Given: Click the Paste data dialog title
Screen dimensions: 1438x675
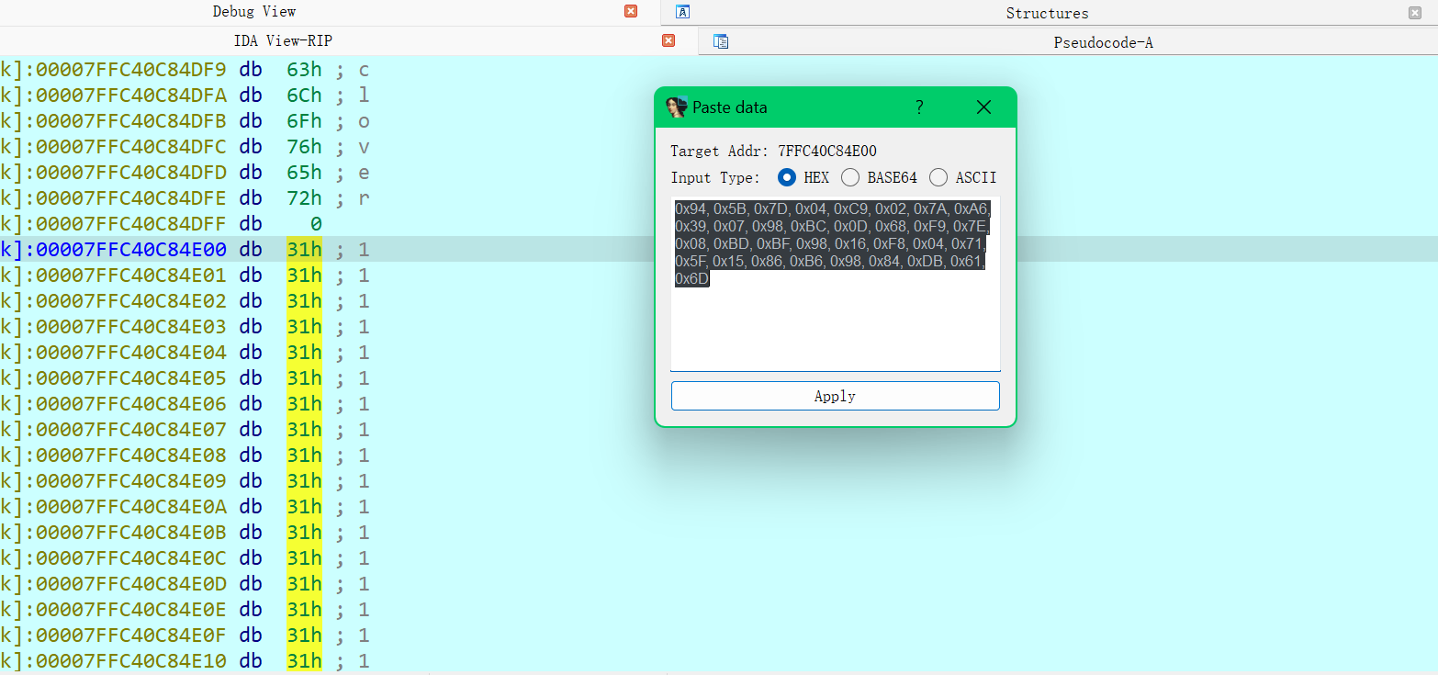Looking at the screenshot, I should click(x=730, y=107).
